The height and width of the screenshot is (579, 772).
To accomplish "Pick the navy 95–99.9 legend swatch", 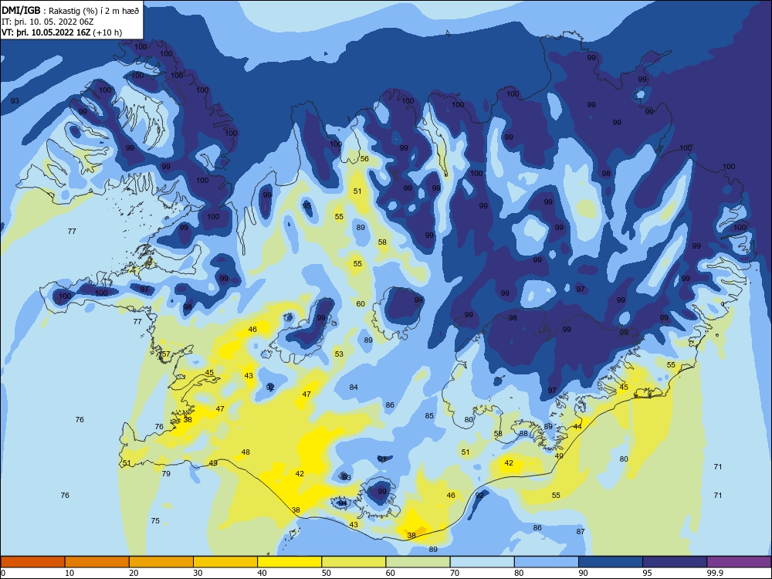I will [x=675, y=562].
